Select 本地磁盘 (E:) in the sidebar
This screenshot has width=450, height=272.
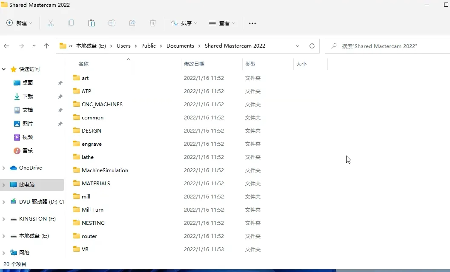pos(34,236)
